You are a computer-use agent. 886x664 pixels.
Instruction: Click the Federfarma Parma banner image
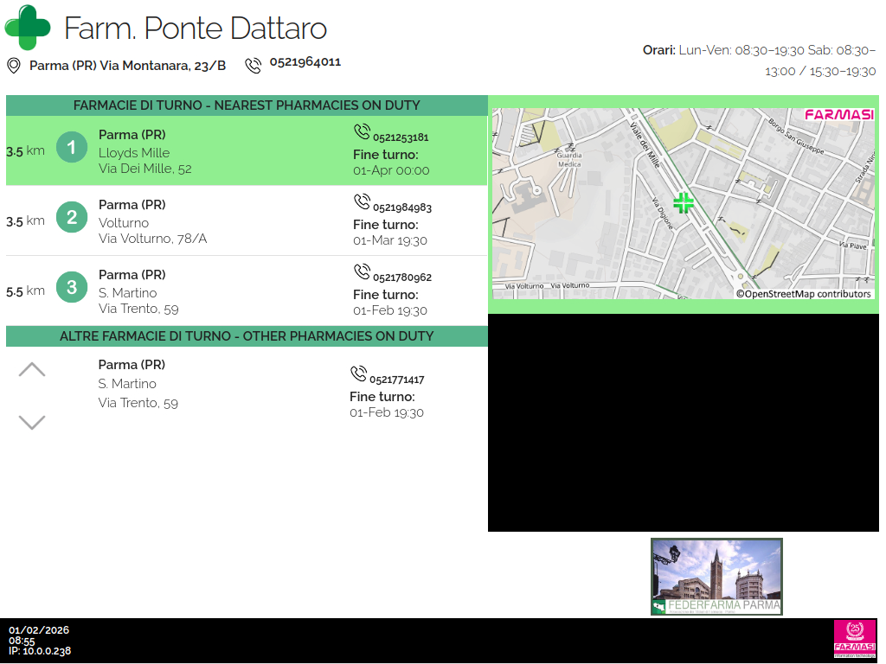716,577
